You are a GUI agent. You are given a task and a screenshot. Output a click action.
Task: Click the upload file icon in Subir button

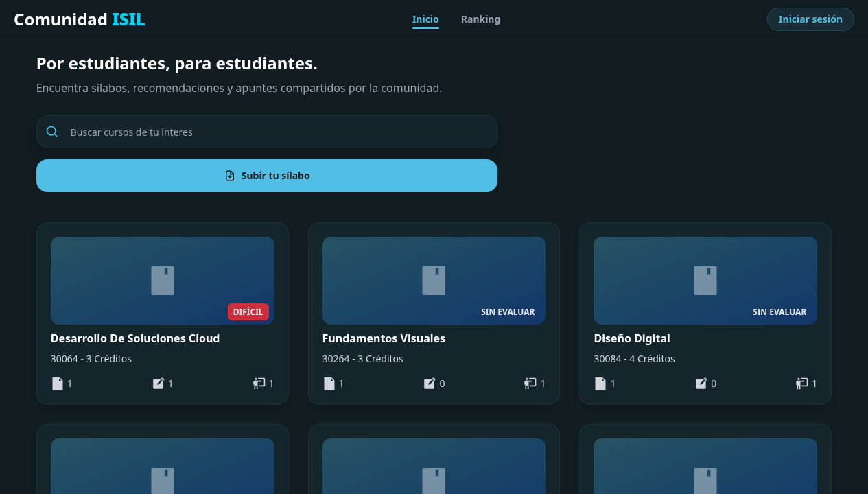point(230,176)
